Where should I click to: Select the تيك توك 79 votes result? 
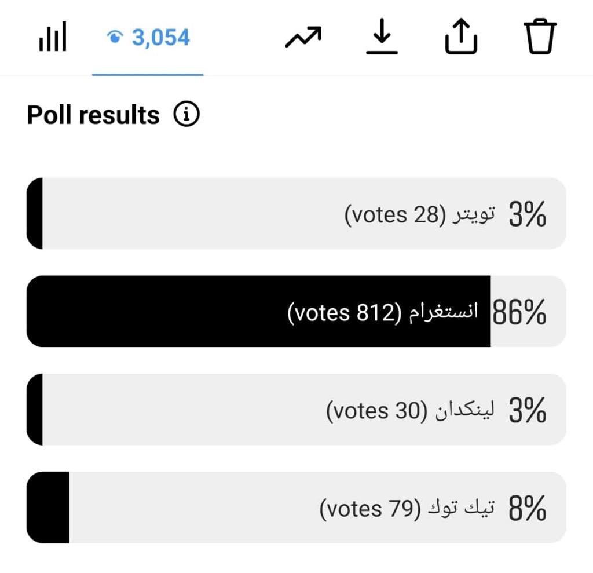click(296, 508)
